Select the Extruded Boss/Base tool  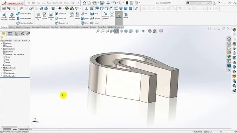(4, 16)
